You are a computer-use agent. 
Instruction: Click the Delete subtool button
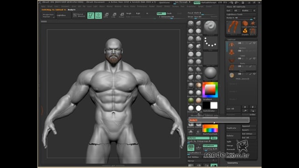(234, 136)
